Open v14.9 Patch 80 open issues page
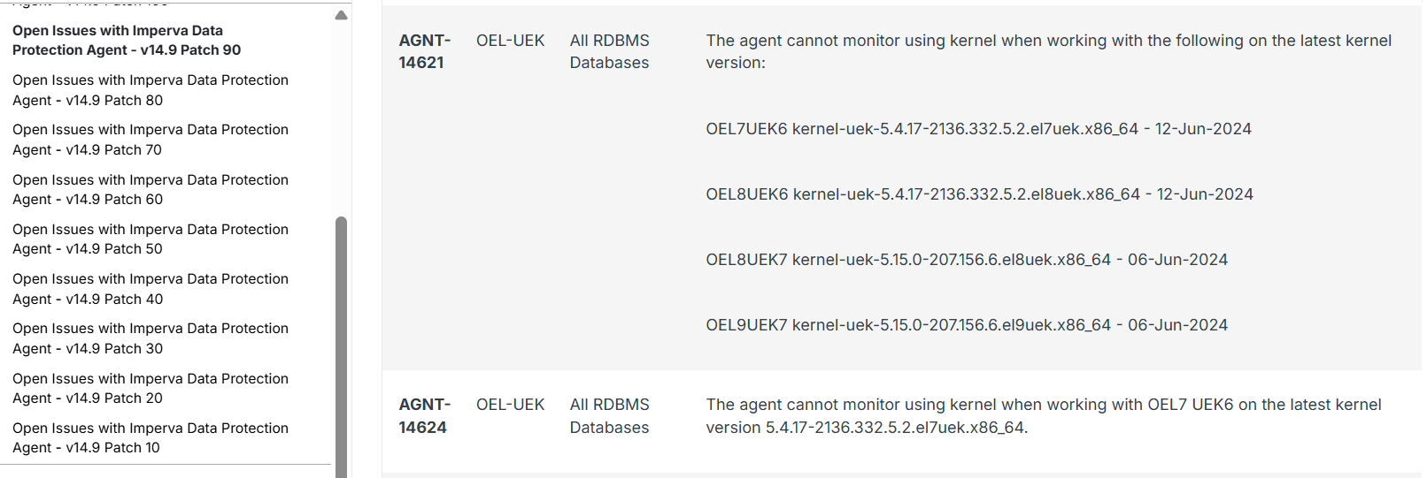1427x478 pixels. click(x=150, y=90)
